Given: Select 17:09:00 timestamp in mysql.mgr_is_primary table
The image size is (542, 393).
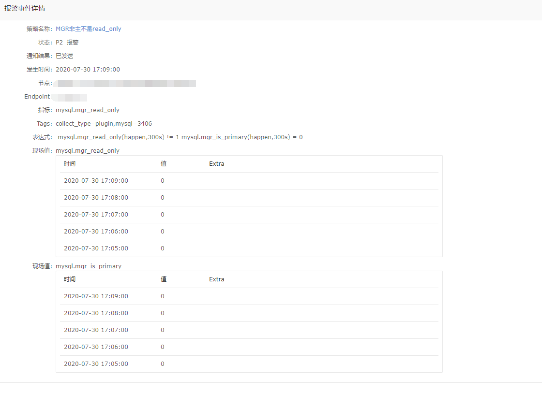Looking at the screenshot, I should pyautogui.click(x=96, y=296).
